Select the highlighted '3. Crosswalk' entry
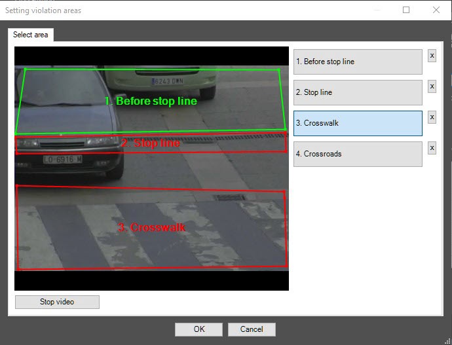This screenshot has width=452, height=345. 358,123
